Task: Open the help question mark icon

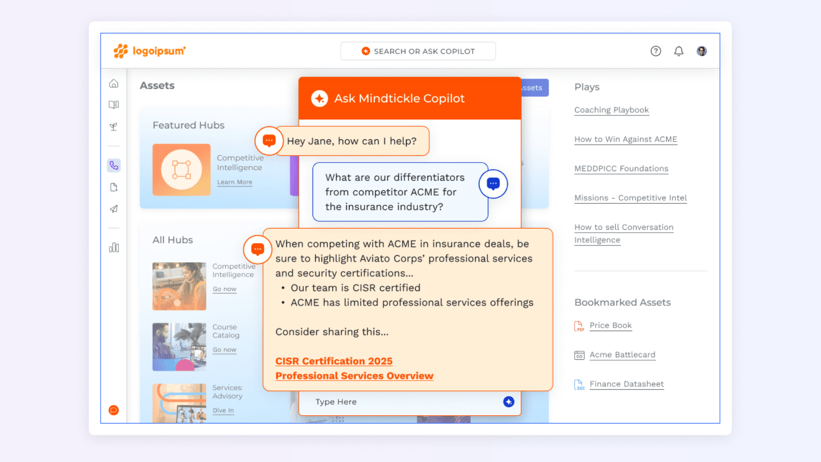Action: [656, 51]
